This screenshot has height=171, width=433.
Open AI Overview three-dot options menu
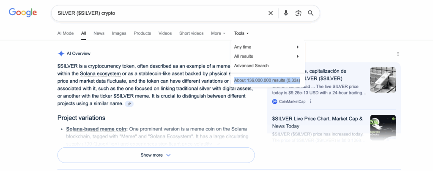398,54
